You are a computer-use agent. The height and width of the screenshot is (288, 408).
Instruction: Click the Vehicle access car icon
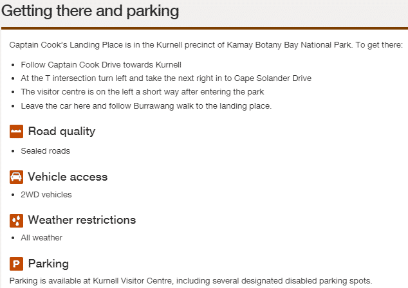click(x=16, y=177)
